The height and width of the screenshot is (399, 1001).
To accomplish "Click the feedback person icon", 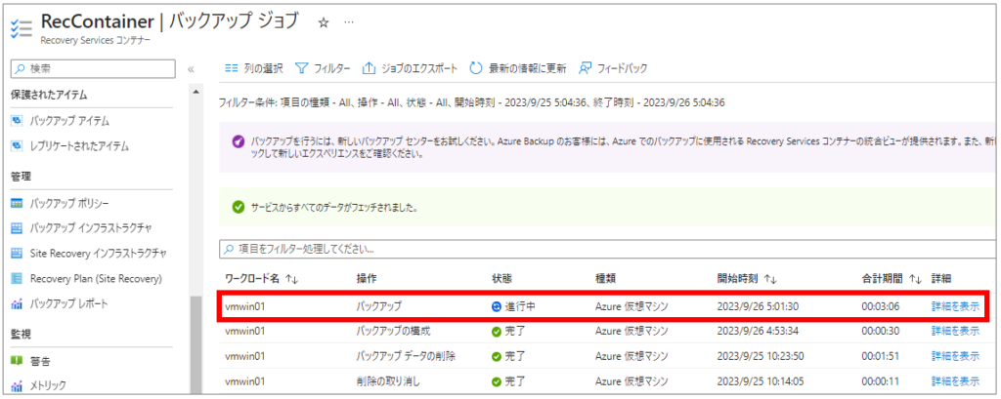I will coord(585,69).
